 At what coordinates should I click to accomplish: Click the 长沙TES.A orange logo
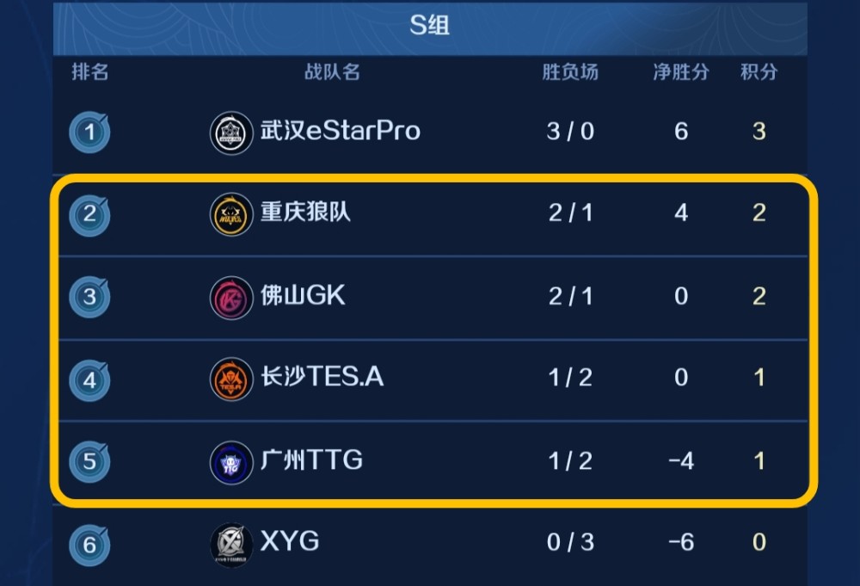(231, 379)
